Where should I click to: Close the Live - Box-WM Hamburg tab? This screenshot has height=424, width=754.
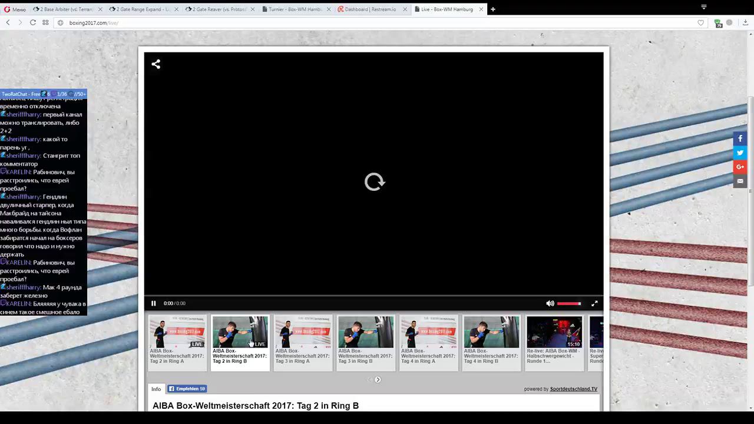(x=481, y=9)
